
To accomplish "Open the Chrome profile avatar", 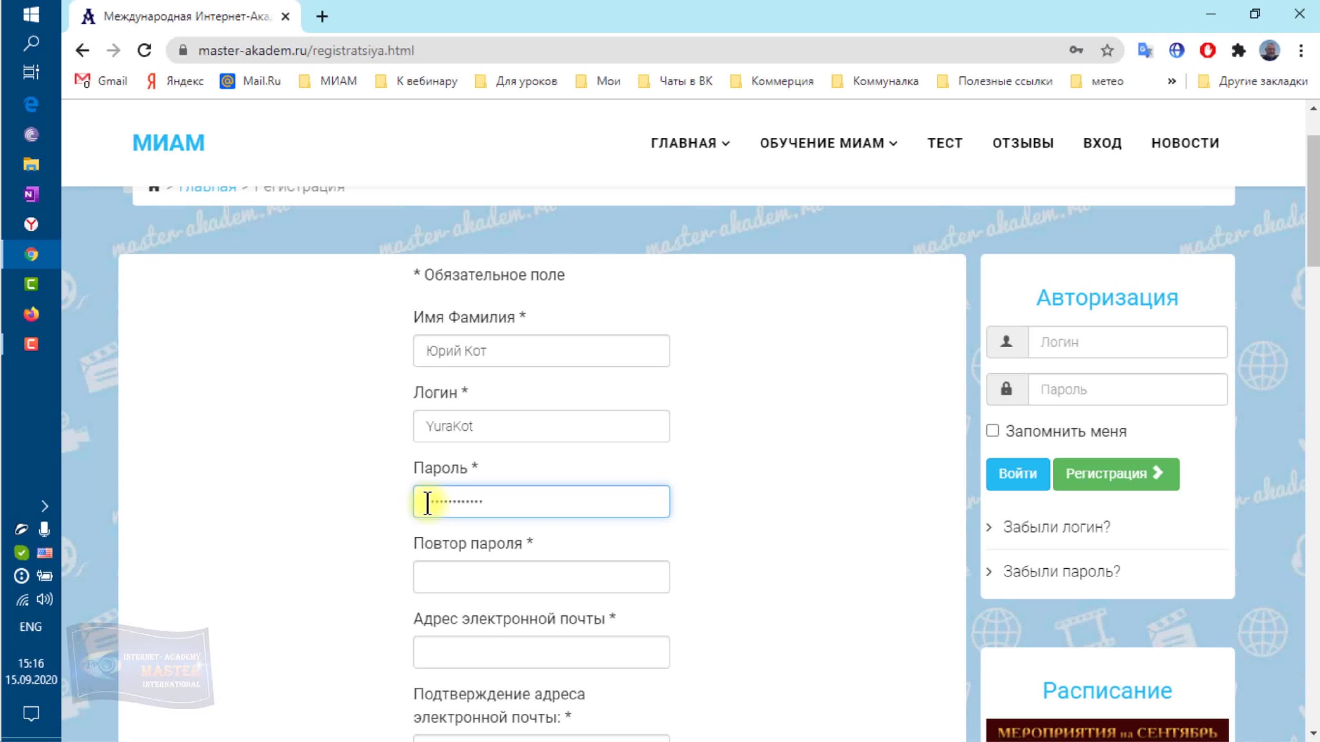I will 1270,50.
